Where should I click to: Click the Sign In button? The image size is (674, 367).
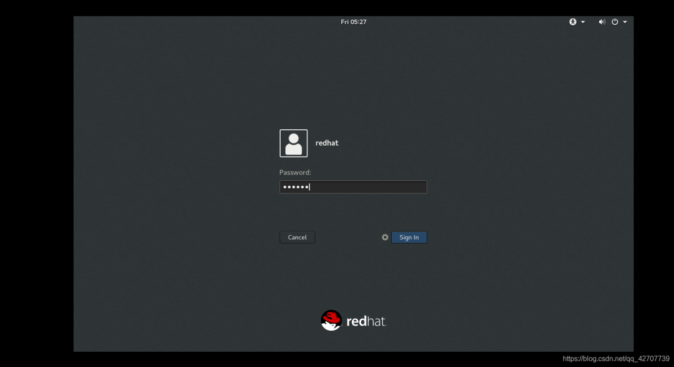click(x=409, y=237)
